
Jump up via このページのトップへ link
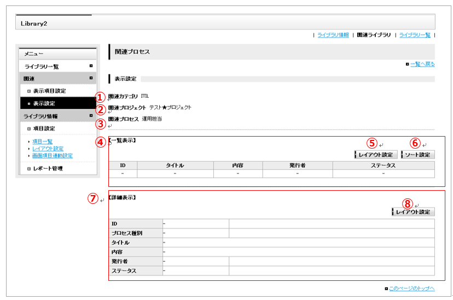point(411,289)
